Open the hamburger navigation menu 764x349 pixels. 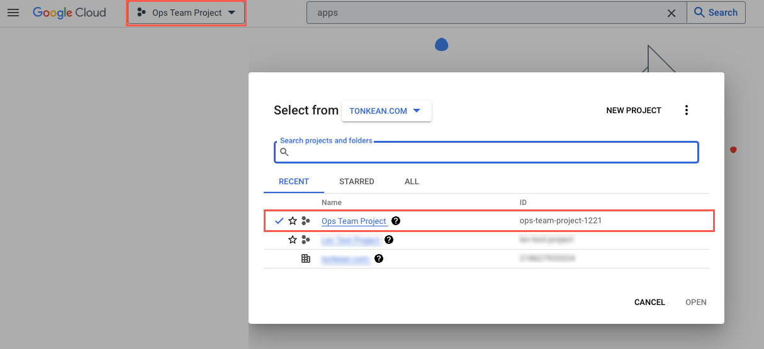coord(13,13)
